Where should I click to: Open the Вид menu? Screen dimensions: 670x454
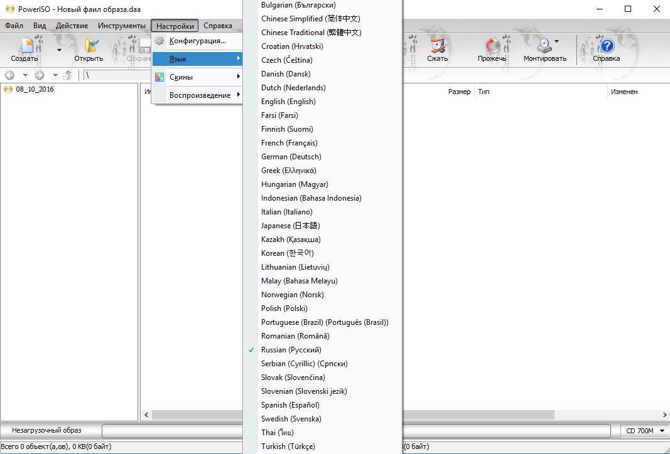point(40,26)
